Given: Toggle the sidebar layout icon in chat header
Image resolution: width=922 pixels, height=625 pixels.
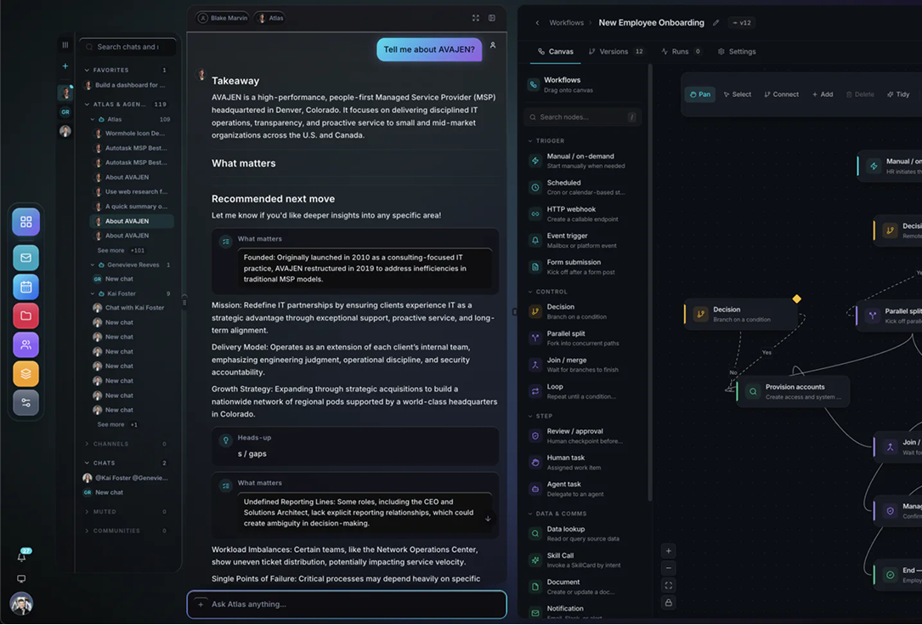Looking at the screenshot, I should 492,18.
